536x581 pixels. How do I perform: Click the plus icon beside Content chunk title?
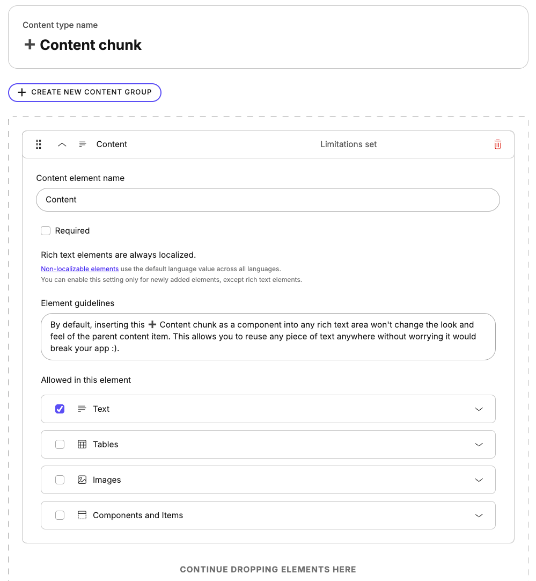pos(30,45)
